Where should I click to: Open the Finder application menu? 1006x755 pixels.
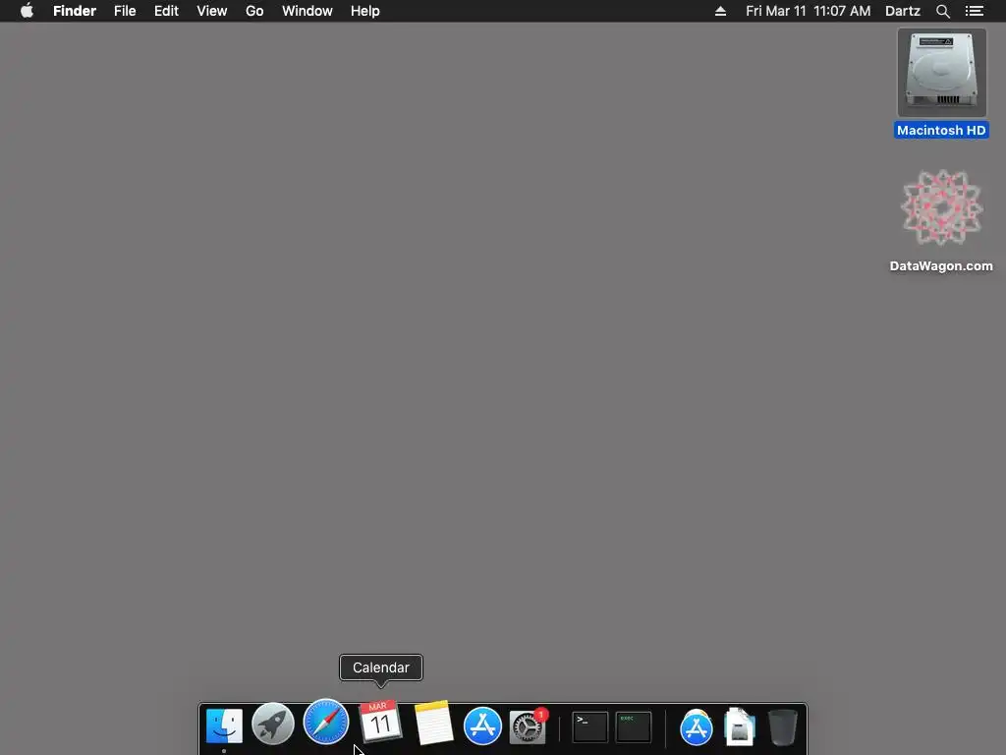[75, 11]
